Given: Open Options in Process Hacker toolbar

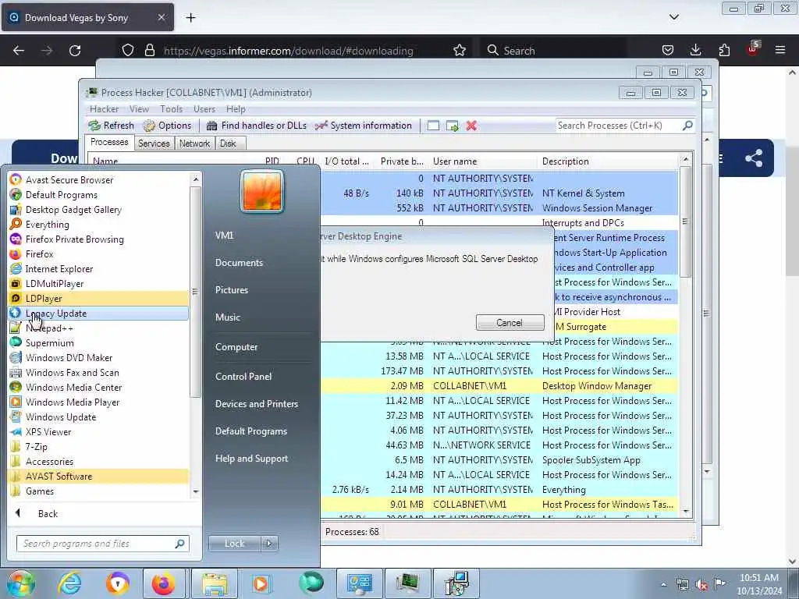Looking at the screenshot, I should coord(167,126).
